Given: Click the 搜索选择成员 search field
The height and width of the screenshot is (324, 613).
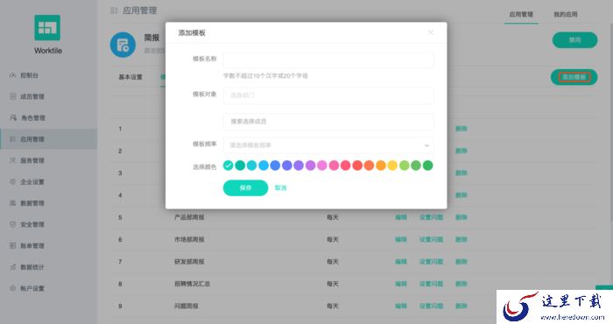Looking at the screenshot, I should click(328, 122).
